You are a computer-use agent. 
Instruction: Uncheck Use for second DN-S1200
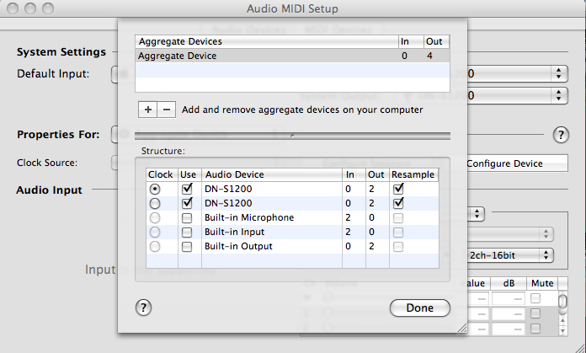click(x=187, y=203)
